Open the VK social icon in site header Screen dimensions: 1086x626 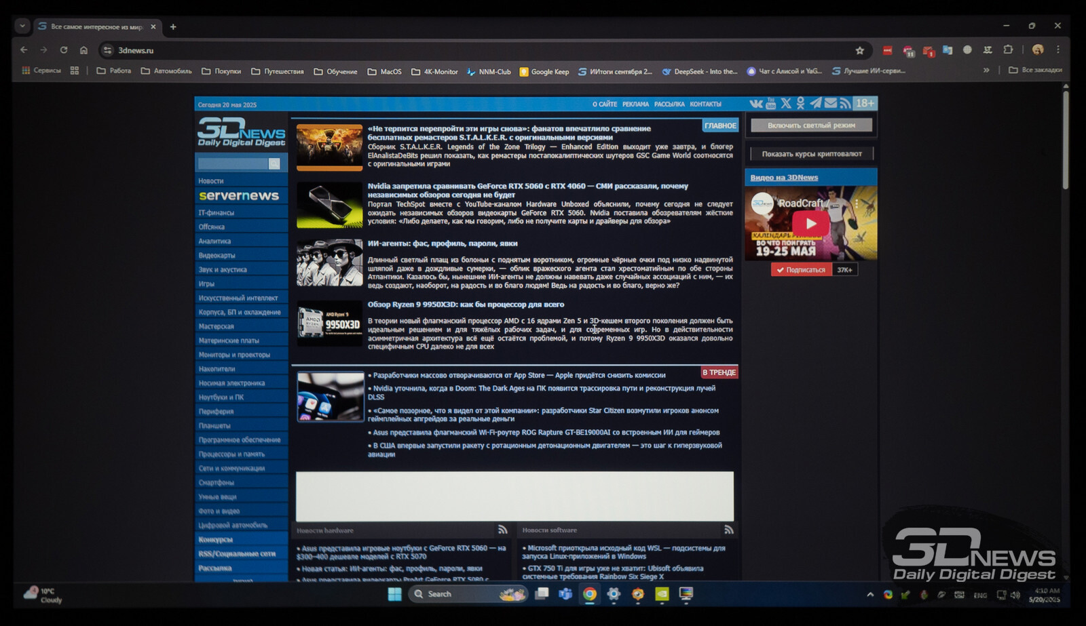point(755,104)
